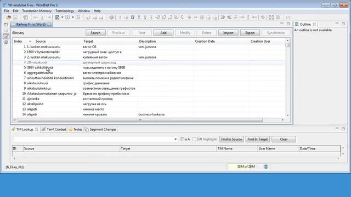Minimize the TM Lookup panel

[x=337, y=129]
